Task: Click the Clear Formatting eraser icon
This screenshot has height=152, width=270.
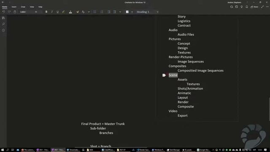Action: click(78, 12)
